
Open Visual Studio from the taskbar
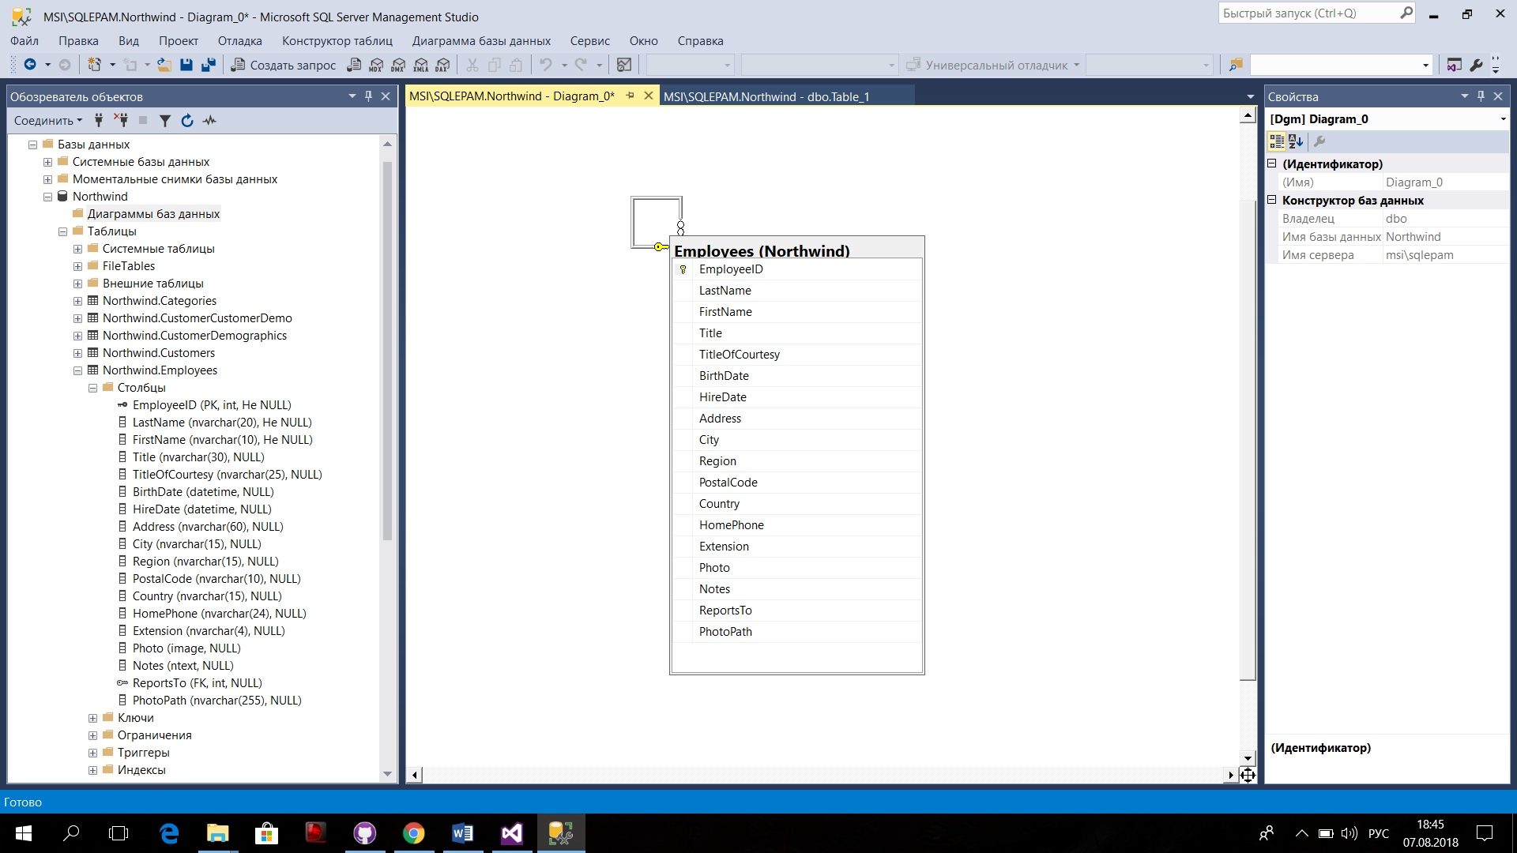pyautogui.click(x=511, y=833)
